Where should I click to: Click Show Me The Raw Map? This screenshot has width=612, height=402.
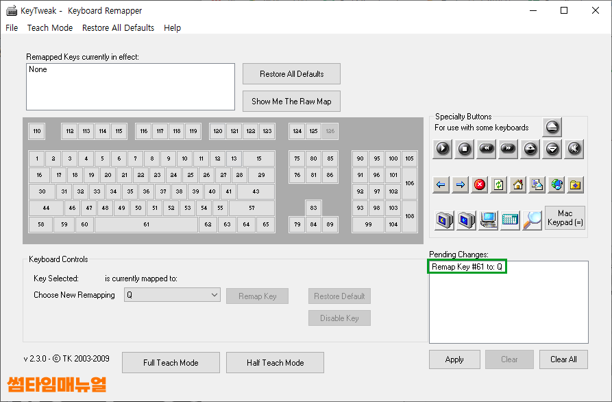(291, 101)
